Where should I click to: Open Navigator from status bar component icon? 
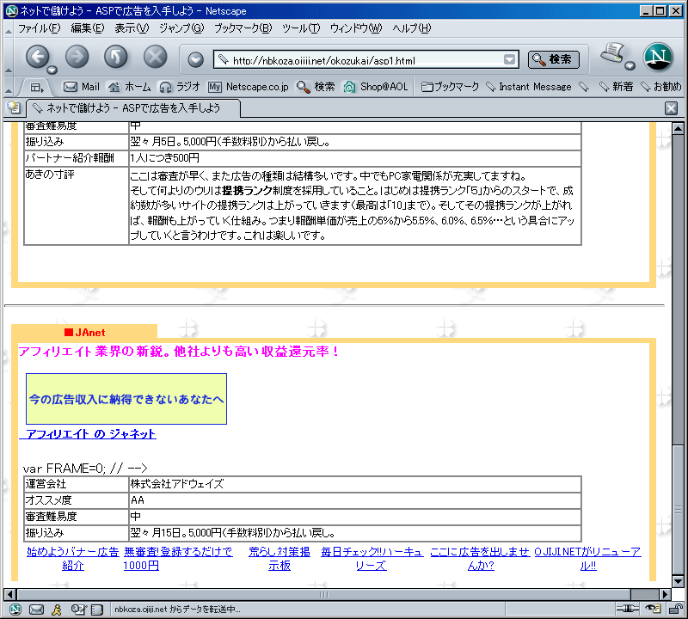click(15, 610)
